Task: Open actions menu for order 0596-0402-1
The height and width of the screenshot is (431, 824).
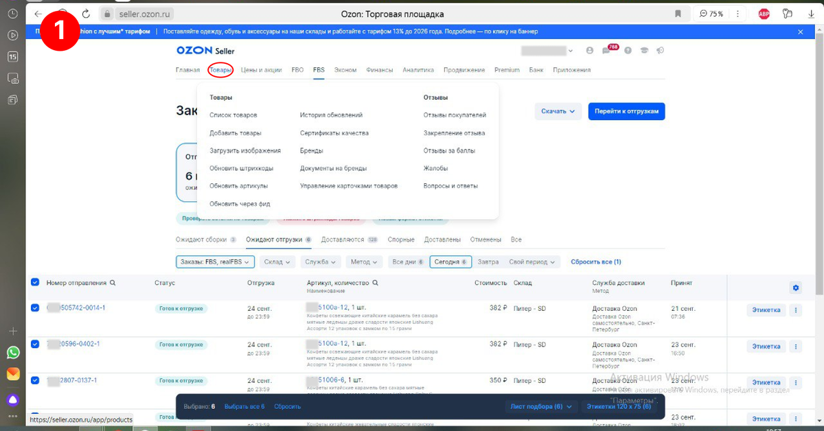Action: 796,346
